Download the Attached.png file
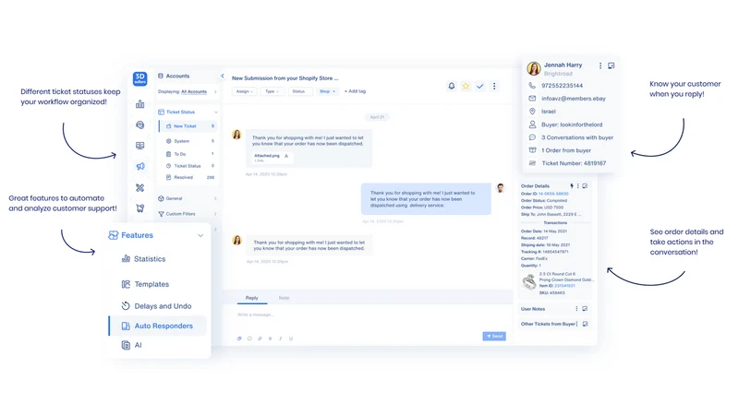739x415 pixels. (286, 156)
